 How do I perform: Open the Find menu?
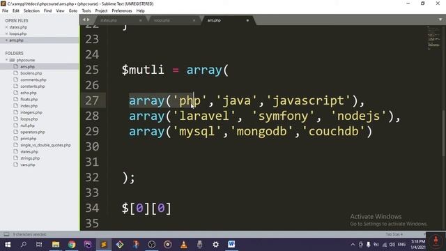pyautogui.click(x=47, y=11)
